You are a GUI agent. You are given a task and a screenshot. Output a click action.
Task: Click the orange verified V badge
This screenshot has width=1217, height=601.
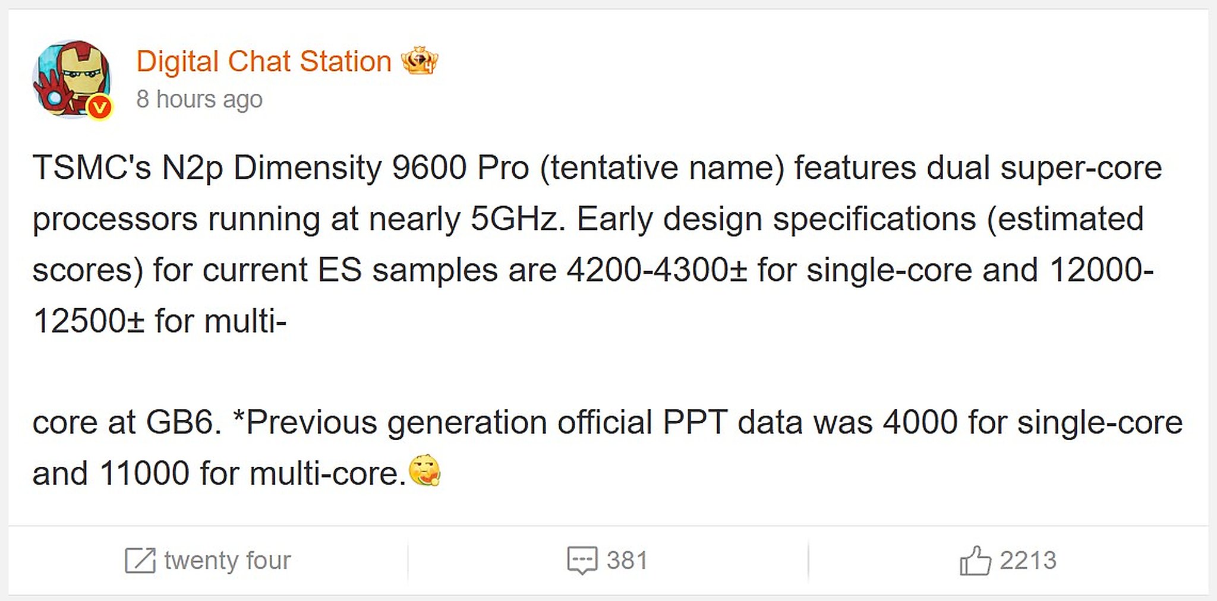pos(100,107)
